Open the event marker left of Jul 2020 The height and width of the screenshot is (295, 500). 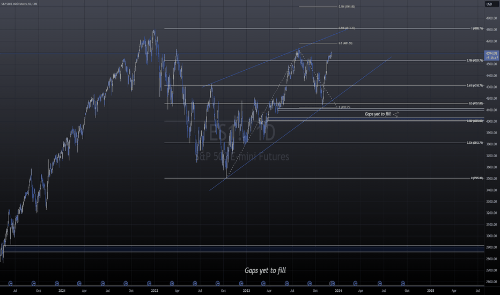pyautogui.click(x=10, y=283)
